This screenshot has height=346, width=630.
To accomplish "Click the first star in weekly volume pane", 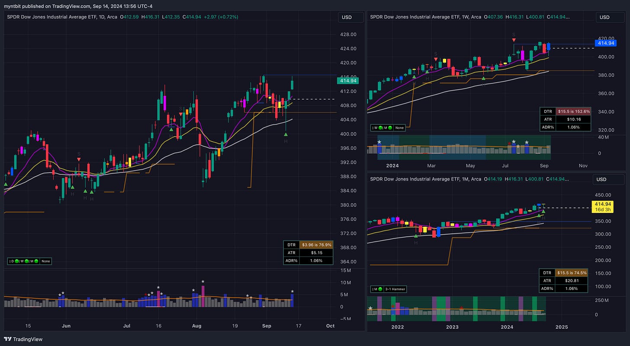I will point(379,142).
